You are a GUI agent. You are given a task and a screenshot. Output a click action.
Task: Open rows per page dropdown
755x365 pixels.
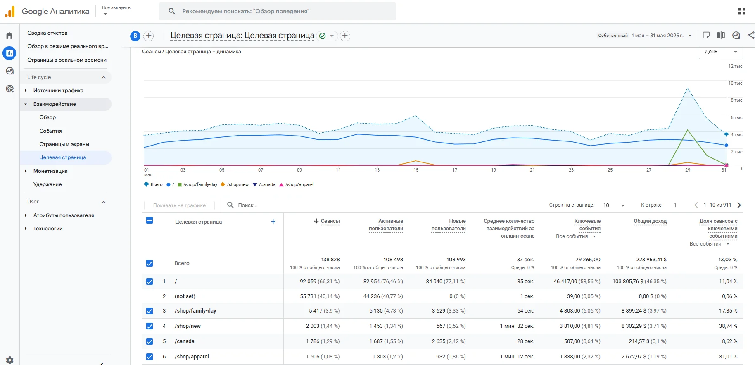(x=614, y=205)
